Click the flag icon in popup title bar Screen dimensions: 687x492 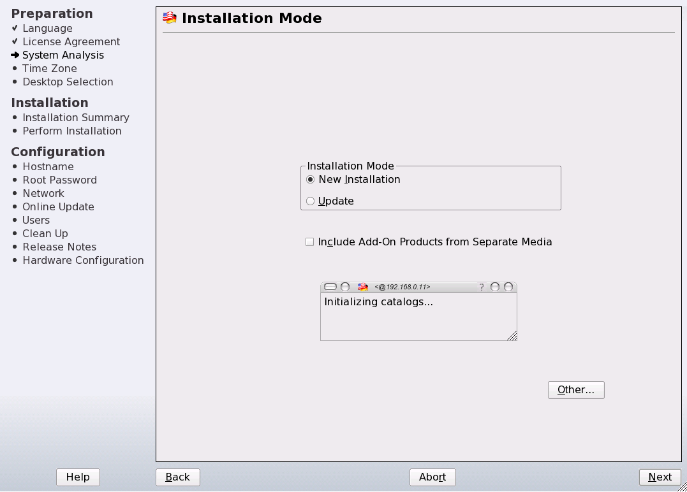363,287
